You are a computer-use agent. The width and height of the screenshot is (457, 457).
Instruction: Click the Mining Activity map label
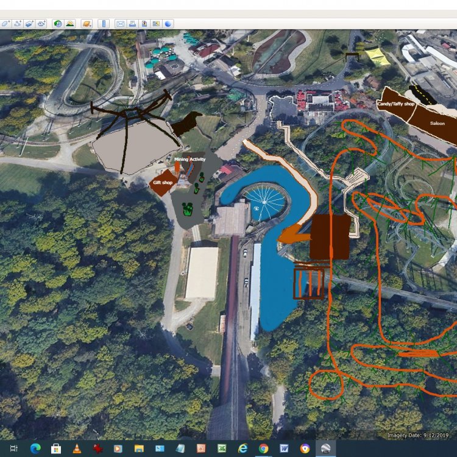pos(190,160)
